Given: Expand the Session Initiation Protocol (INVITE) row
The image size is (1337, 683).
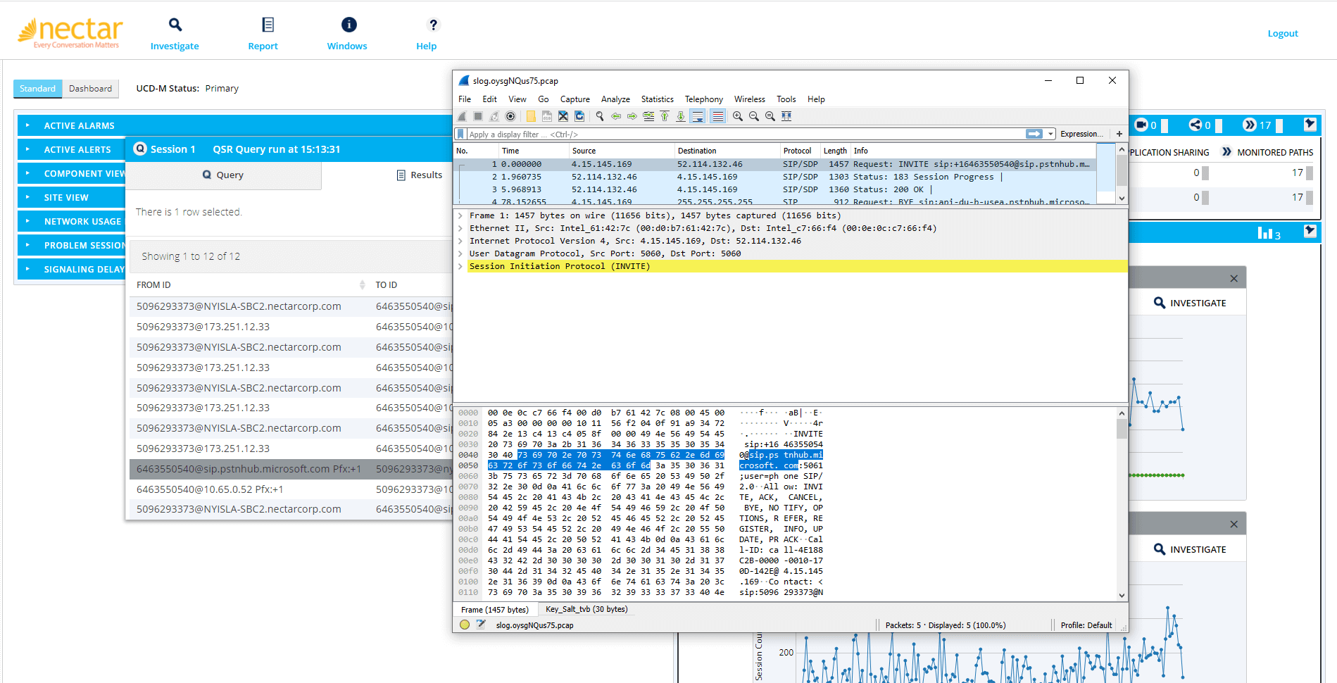Looking at the screenshot, I should (460, 266).
